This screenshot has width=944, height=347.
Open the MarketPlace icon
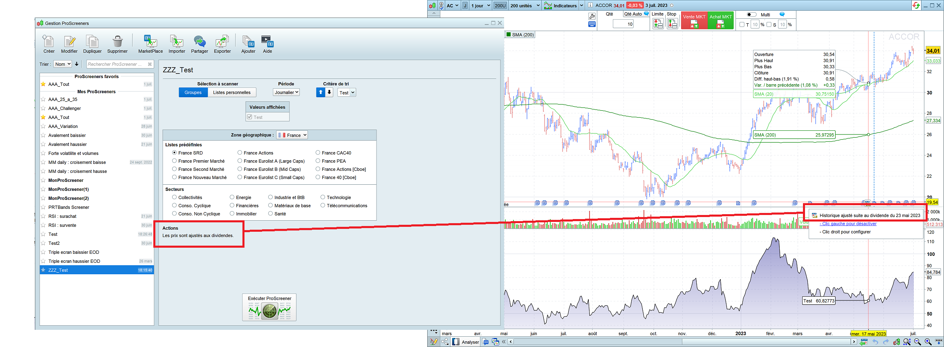(150, 41)
